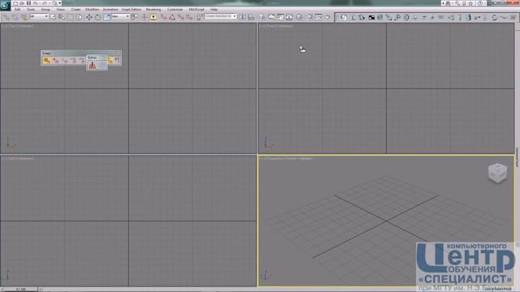Choose the Rectangular Selection Region tool
The height and width of the screenshot is (292, 520).
click(71, 16)
